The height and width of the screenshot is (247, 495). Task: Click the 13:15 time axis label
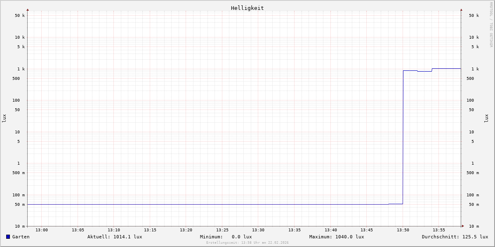[150, 230]
